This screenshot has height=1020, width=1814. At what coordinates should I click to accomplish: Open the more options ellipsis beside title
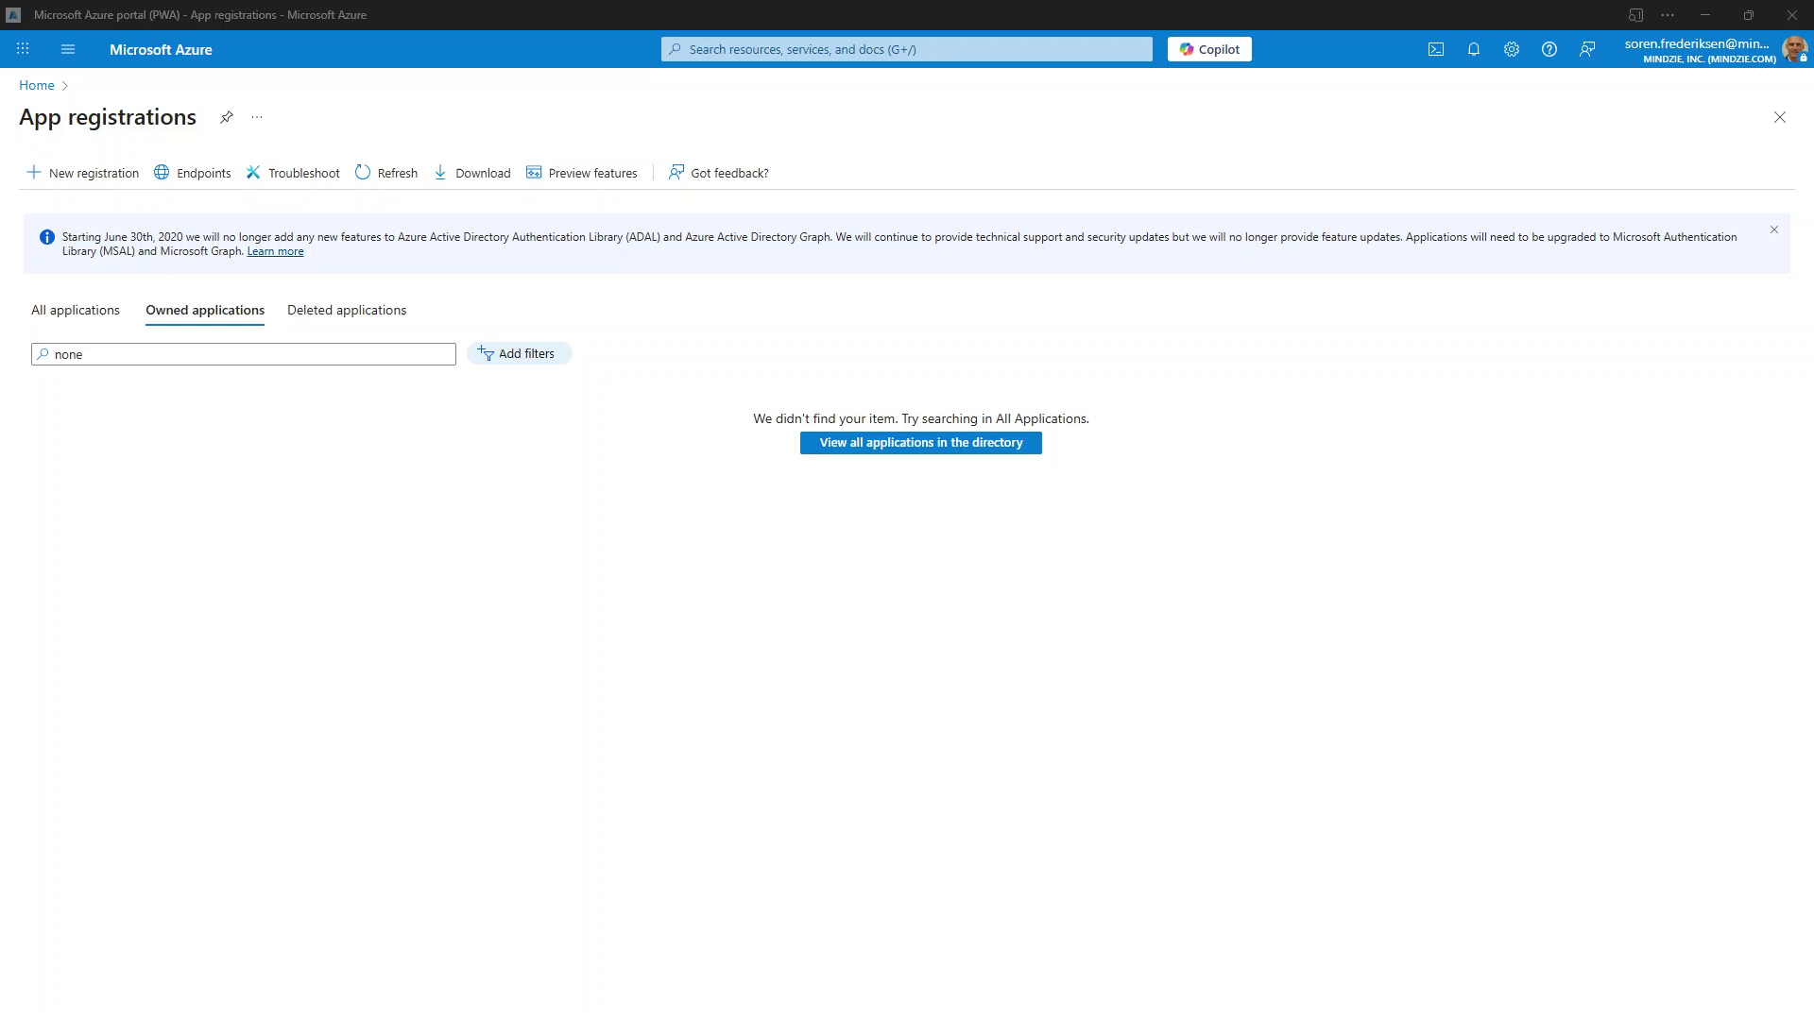[257, 117]
